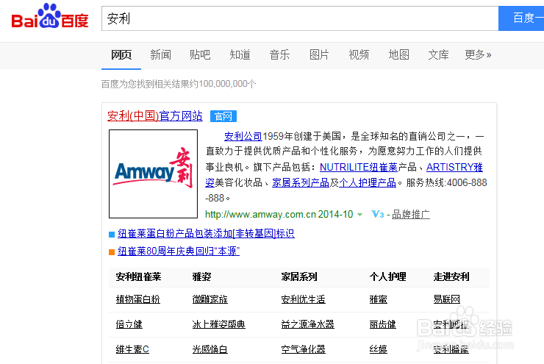Switch to the 地图 tab

[398, 55]
